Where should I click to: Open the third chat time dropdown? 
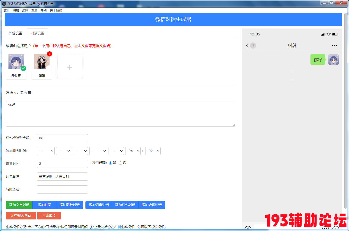(80, 151)
